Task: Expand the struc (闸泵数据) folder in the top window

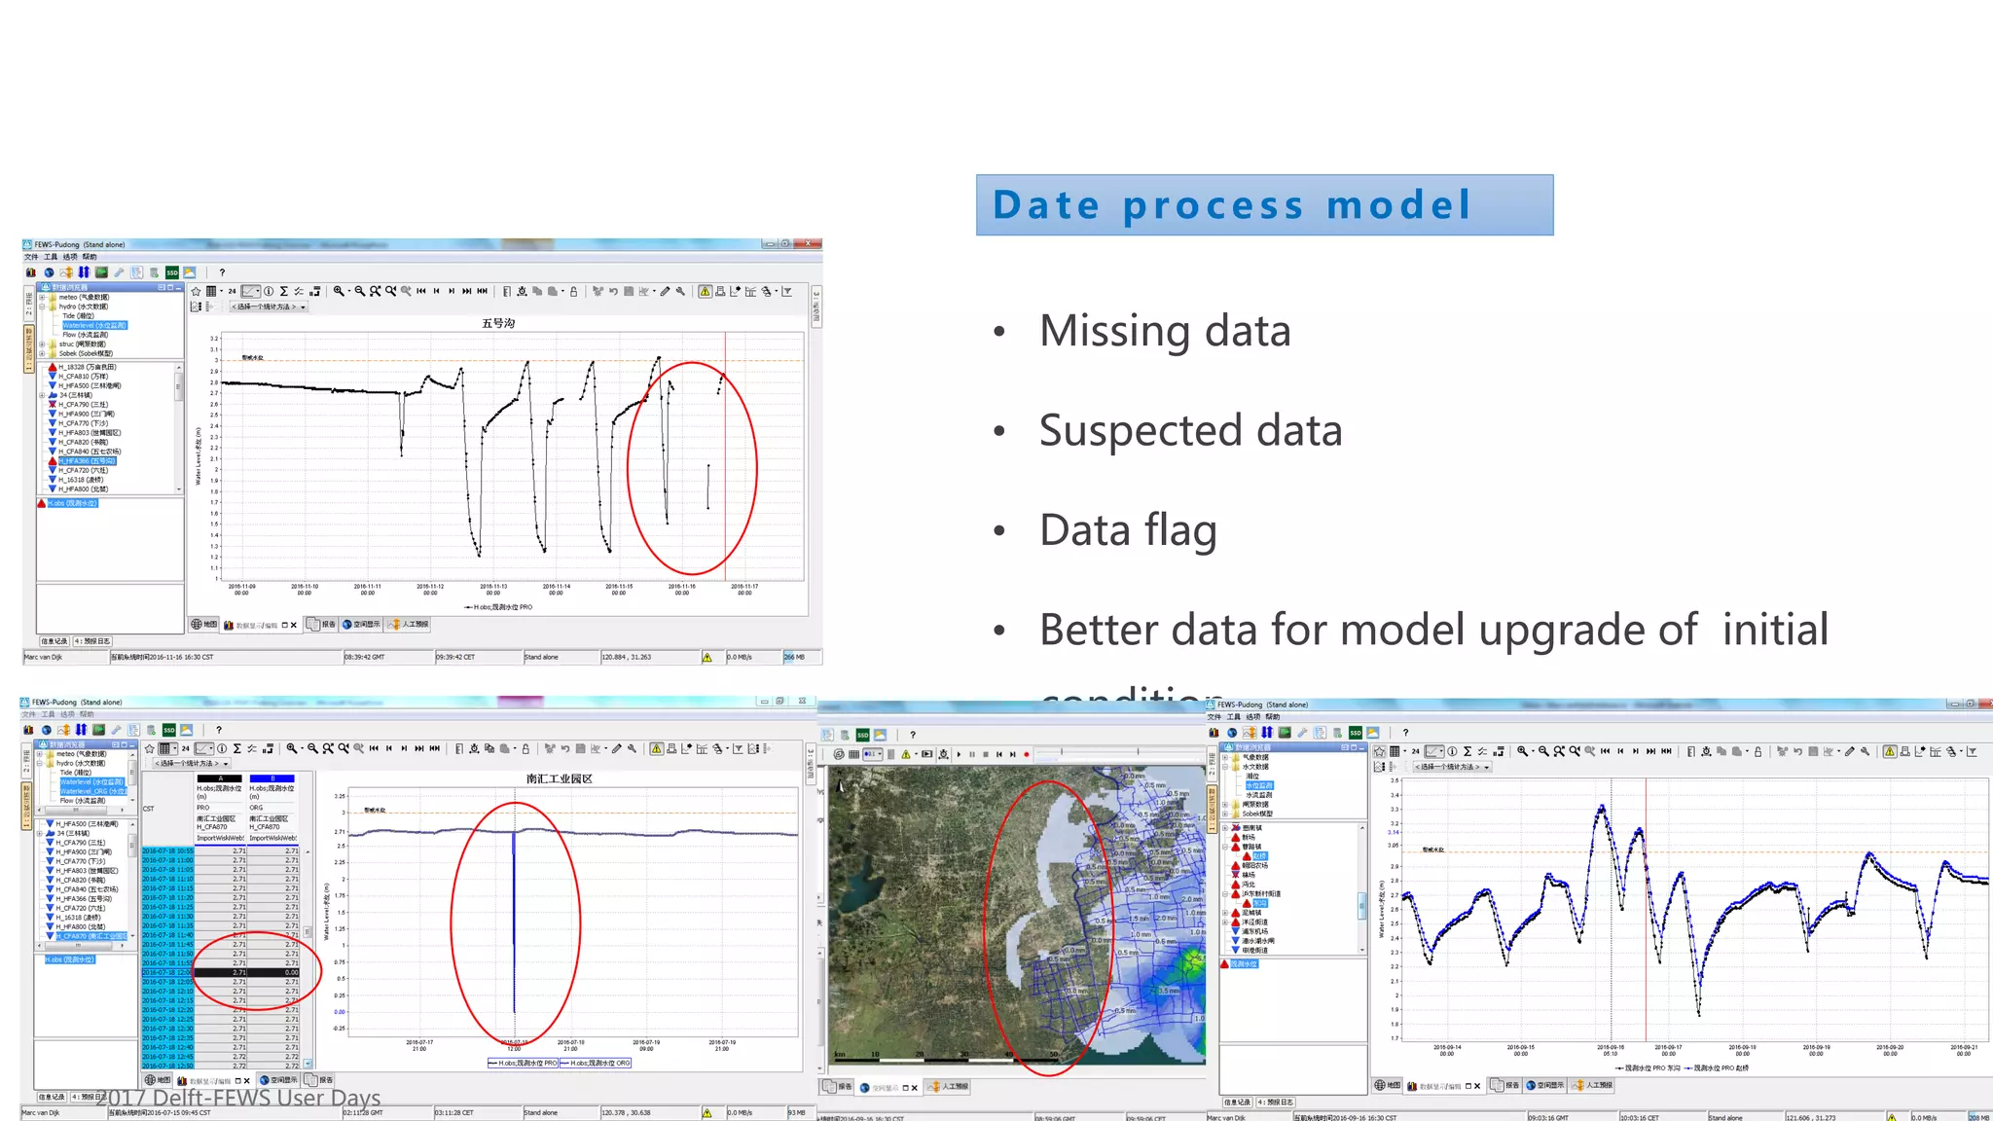Action: pyautogui.click(x=43, y=344)
